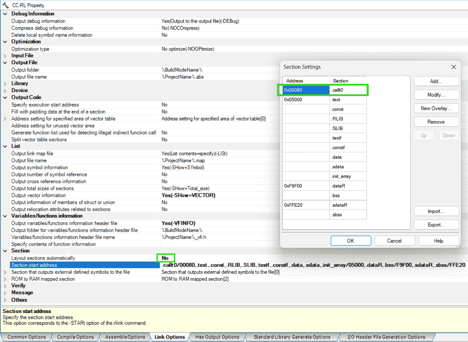
Task: Select the .dataR section row
Action: tap(348, 186)
